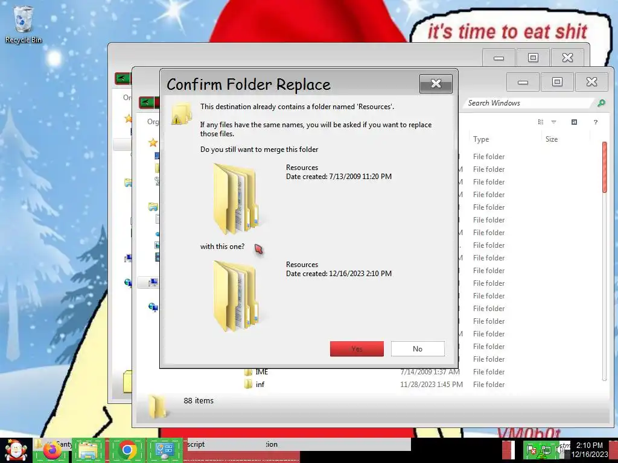Viewport: 618px width, 463px height.
Task: Open Explorer help question mark icon
Action: tap(596, 122)
